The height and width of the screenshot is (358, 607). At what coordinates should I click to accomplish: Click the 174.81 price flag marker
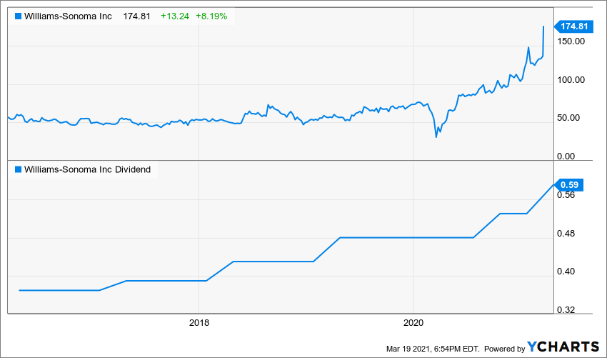coord(573,26)
